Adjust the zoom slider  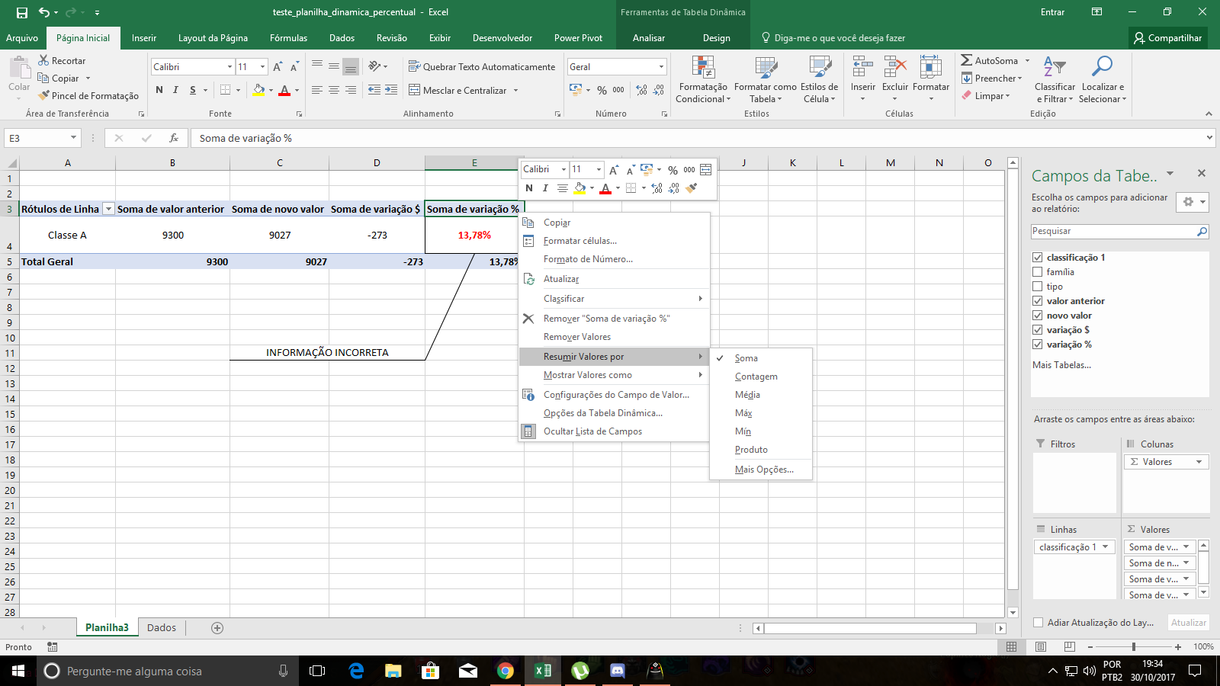(x=1134, y=646)
